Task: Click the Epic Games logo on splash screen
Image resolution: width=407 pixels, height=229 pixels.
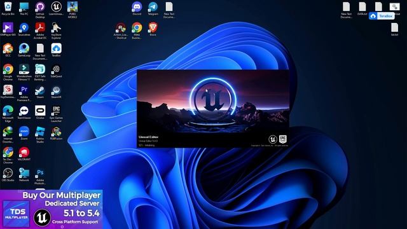Action: 282,139
